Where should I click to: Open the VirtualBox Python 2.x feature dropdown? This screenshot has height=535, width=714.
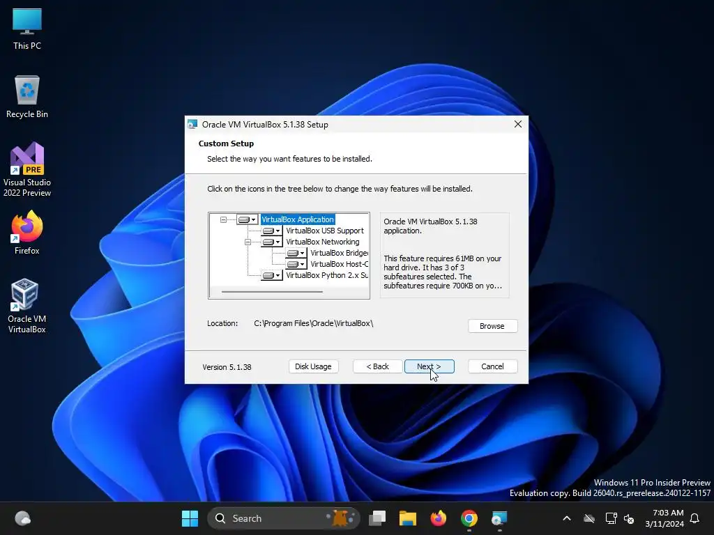tap(272, 275)
